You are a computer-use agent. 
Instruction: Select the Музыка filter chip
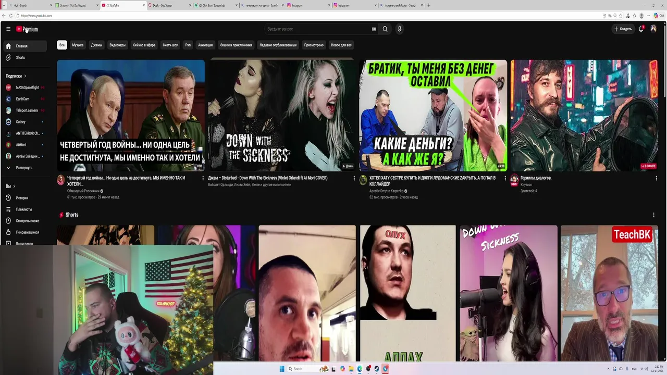pos(78,45)
